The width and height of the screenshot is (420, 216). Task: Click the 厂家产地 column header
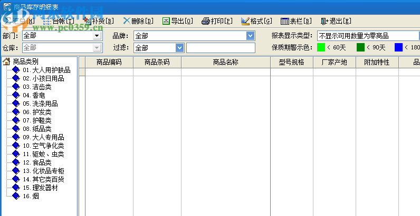click(335, 63)
